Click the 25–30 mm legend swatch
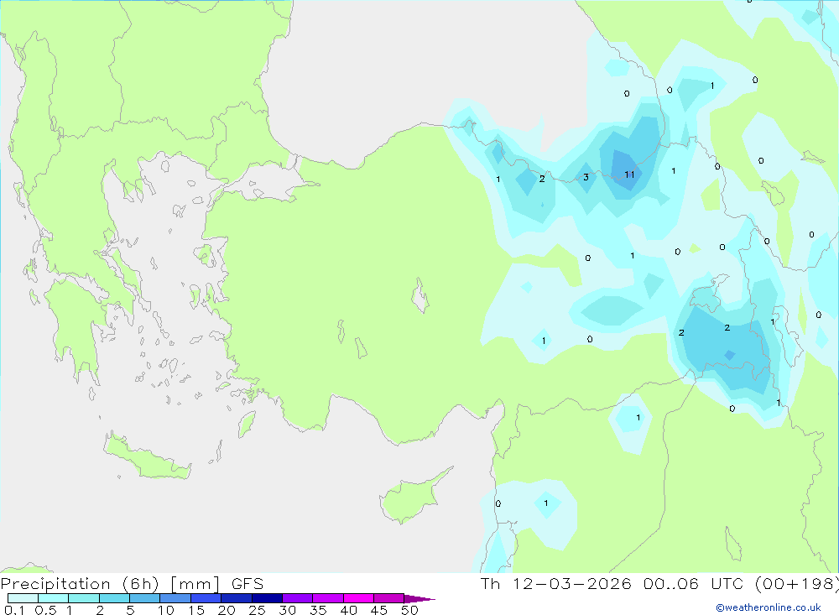 [x=267, y=598]
